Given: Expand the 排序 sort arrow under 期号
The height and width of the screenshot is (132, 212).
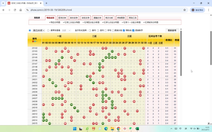Looking at the screenshot, I should 35,41.
